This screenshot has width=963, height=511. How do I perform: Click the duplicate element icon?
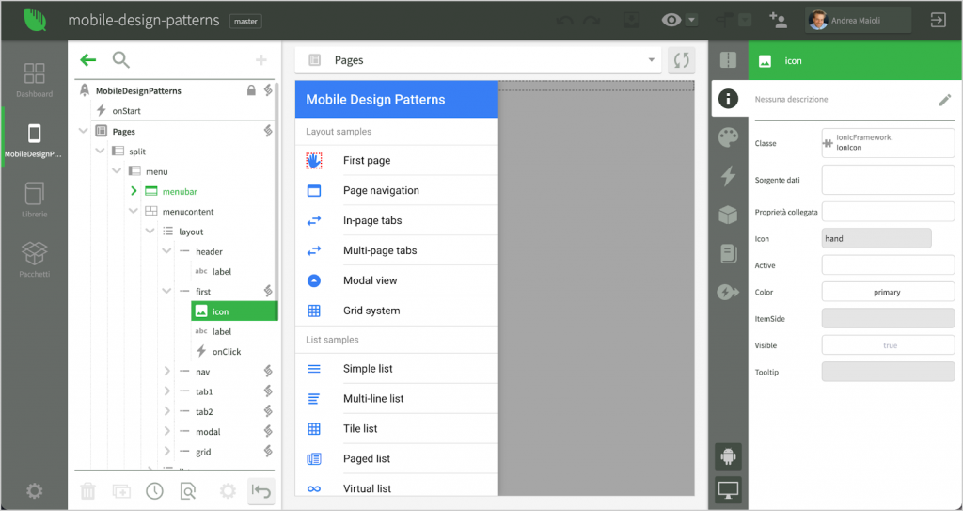(121, 490)
